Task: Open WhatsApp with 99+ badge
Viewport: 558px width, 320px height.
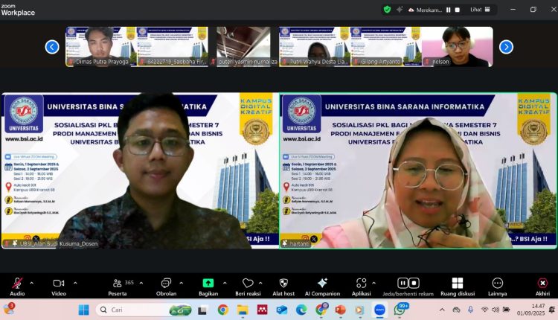Action: coord(400,310)
